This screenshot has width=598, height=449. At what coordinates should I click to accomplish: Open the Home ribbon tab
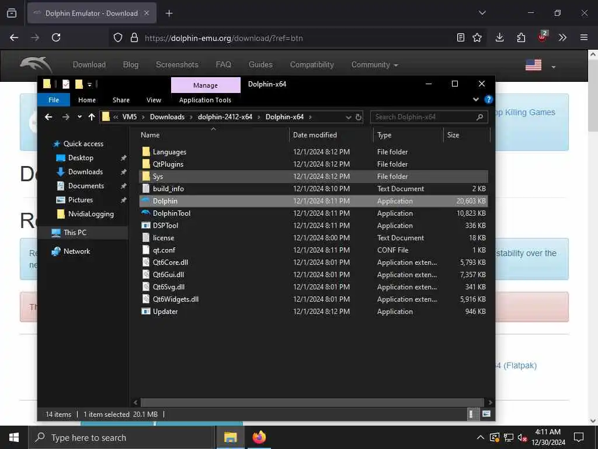coord(87,99)
